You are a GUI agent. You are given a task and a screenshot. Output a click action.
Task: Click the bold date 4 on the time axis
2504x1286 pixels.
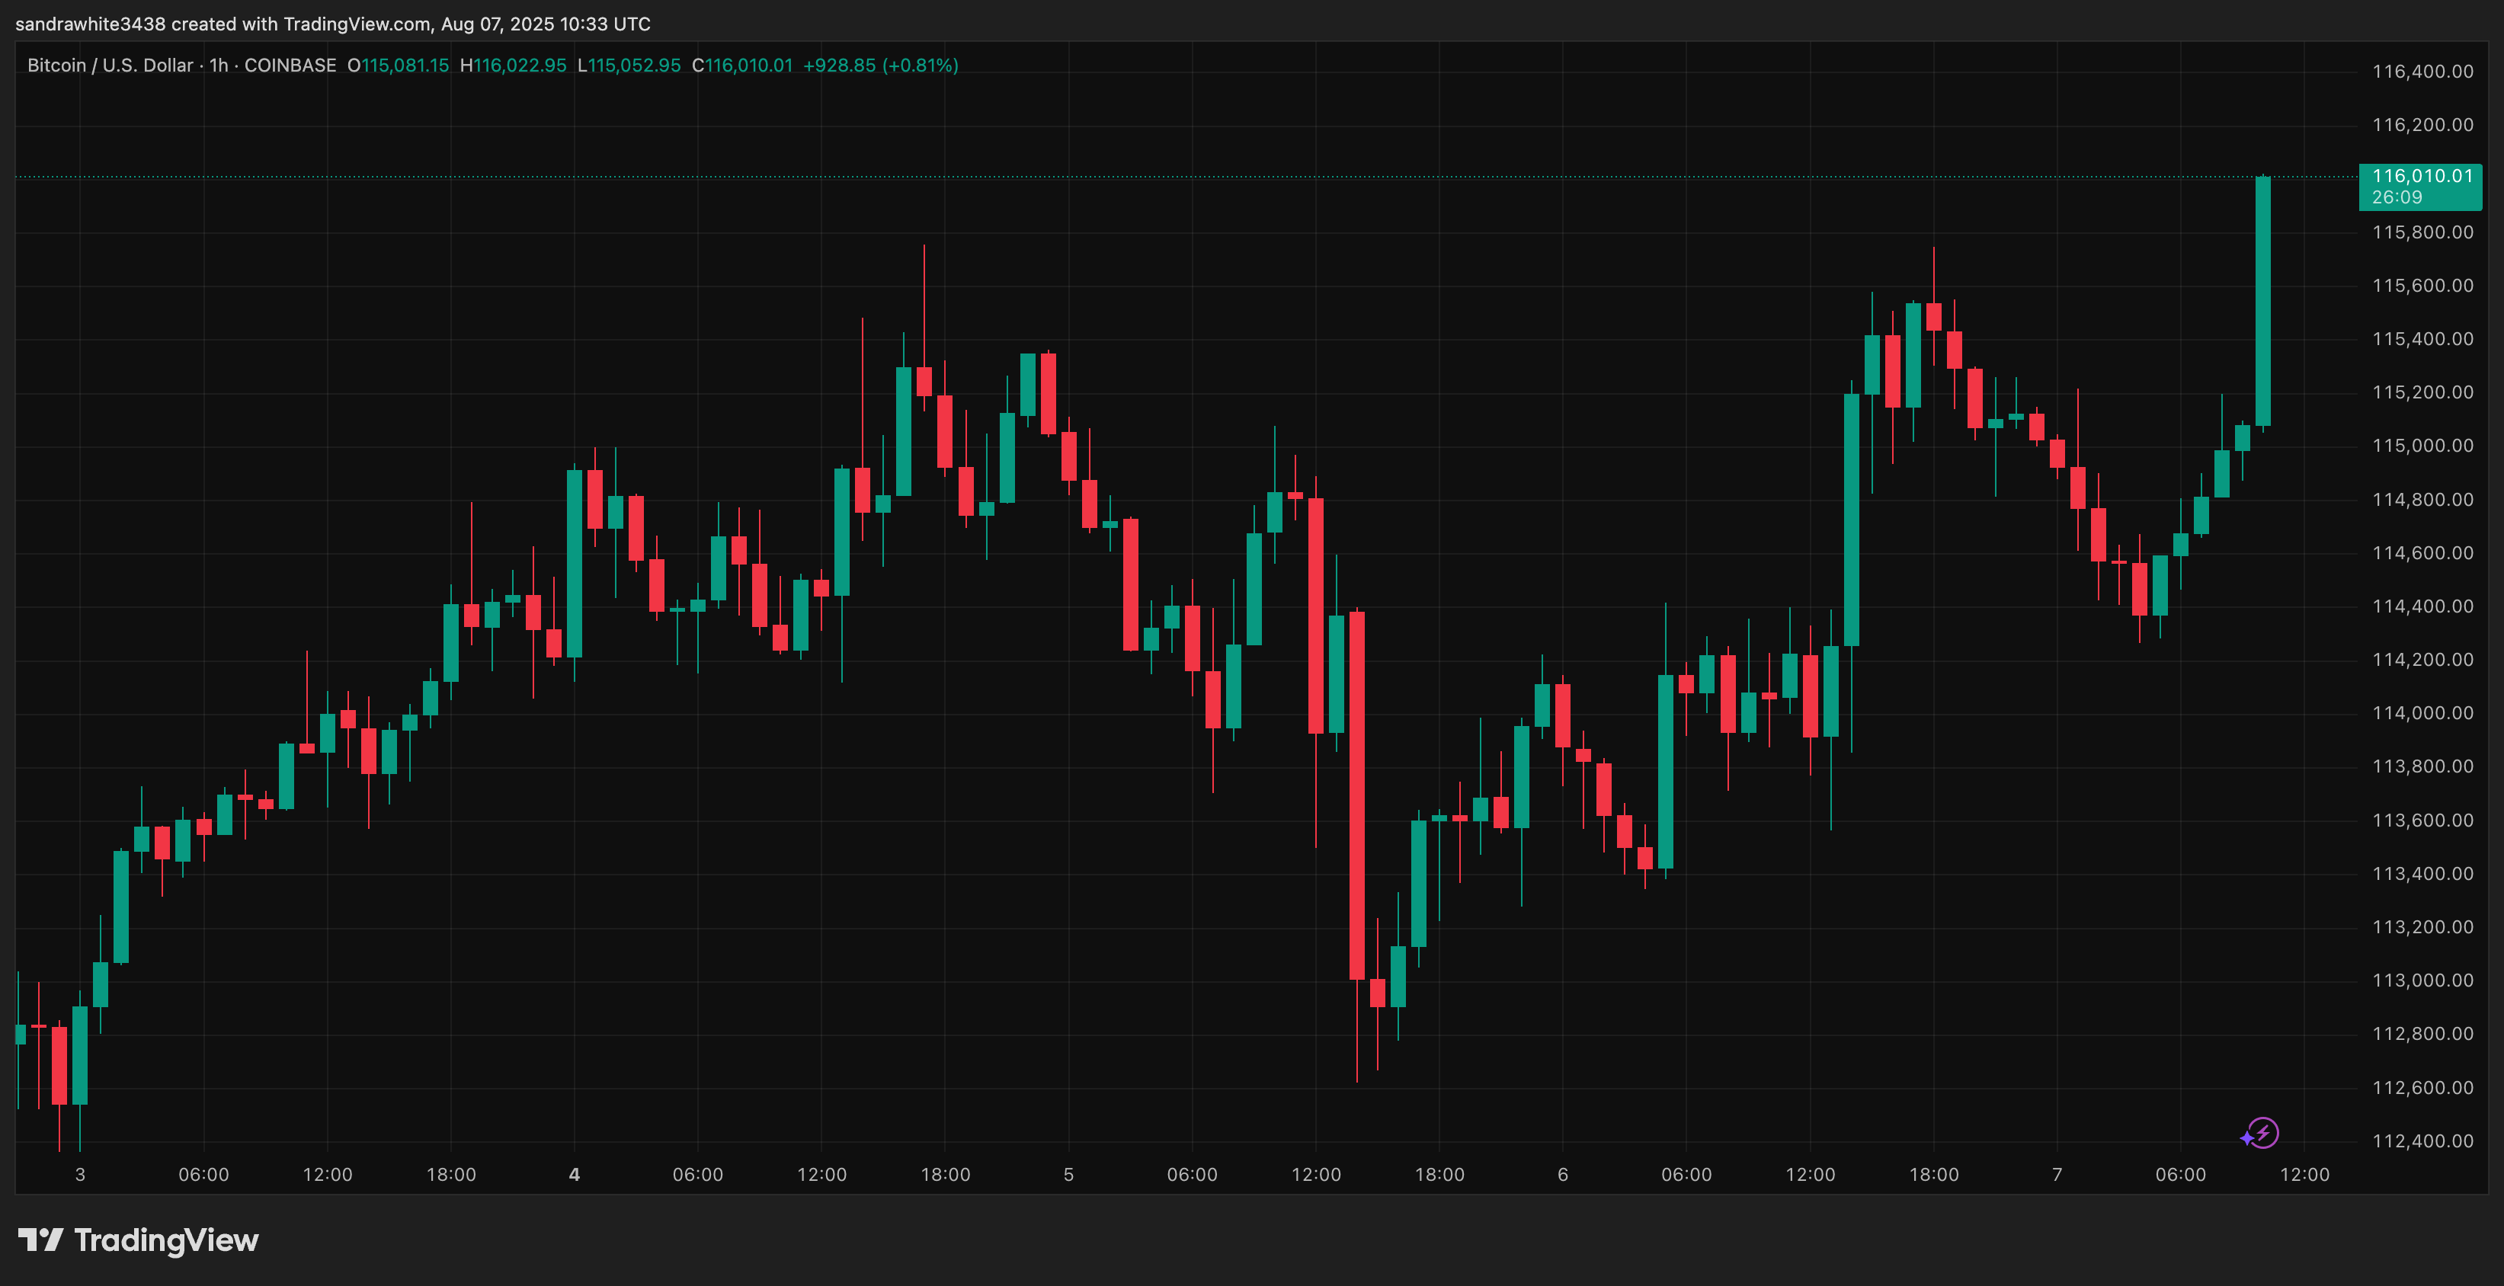coord(575,1174)
